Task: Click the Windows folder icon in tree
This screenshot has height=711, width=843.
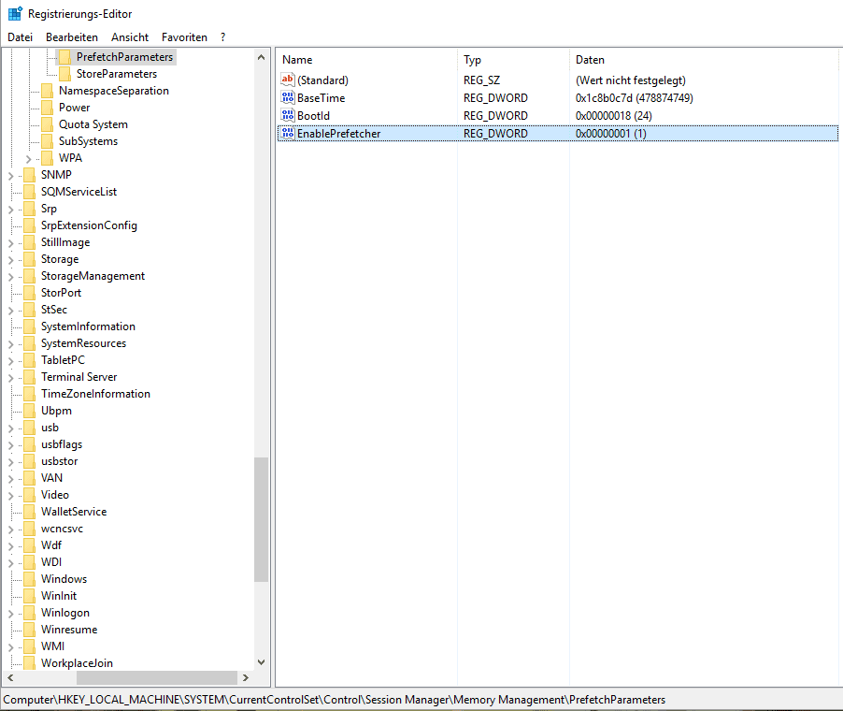Action: coord(30,578)
